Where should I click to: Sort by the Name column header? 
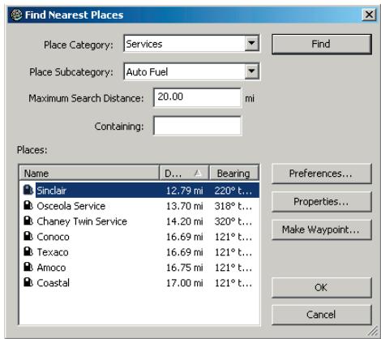89,173
